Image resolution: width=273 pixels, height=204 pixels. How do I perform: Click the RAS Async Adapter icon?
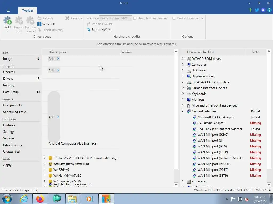click(194, 123)
